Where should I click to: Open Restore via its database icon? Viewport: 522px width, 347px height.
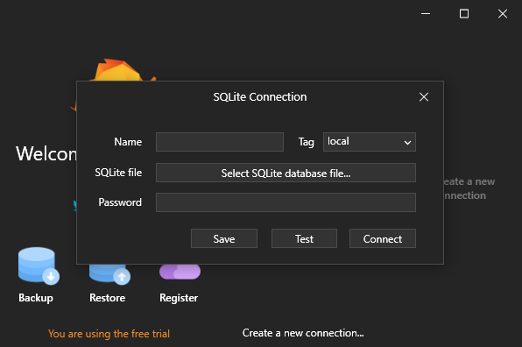109,274
